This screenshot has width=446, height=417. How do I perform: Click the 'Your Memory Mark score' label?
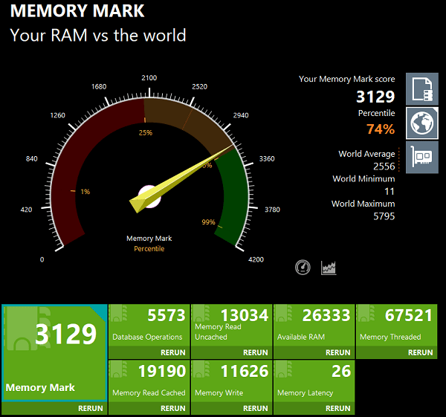[346, 79]
